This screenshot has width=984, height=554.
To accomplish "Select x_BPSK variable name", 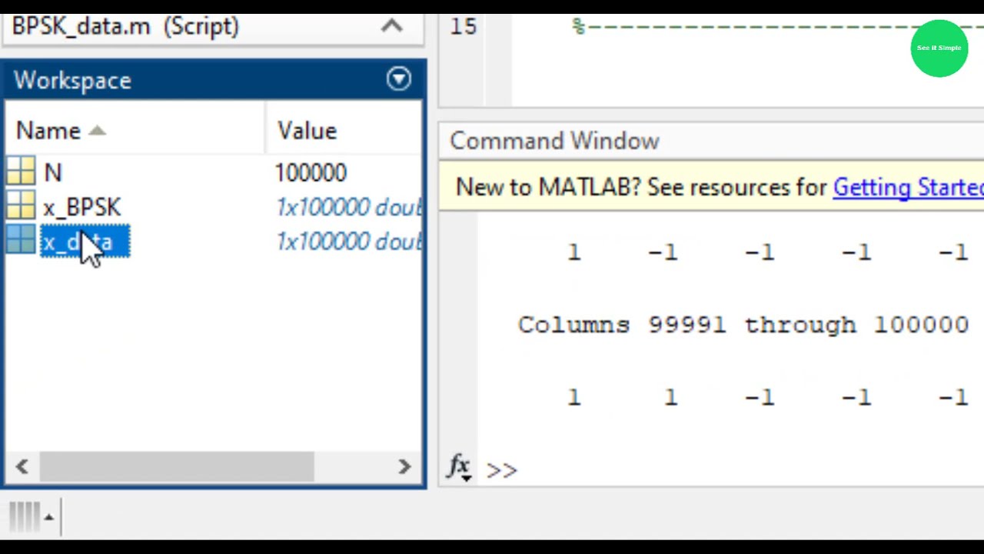I will 81,208.
